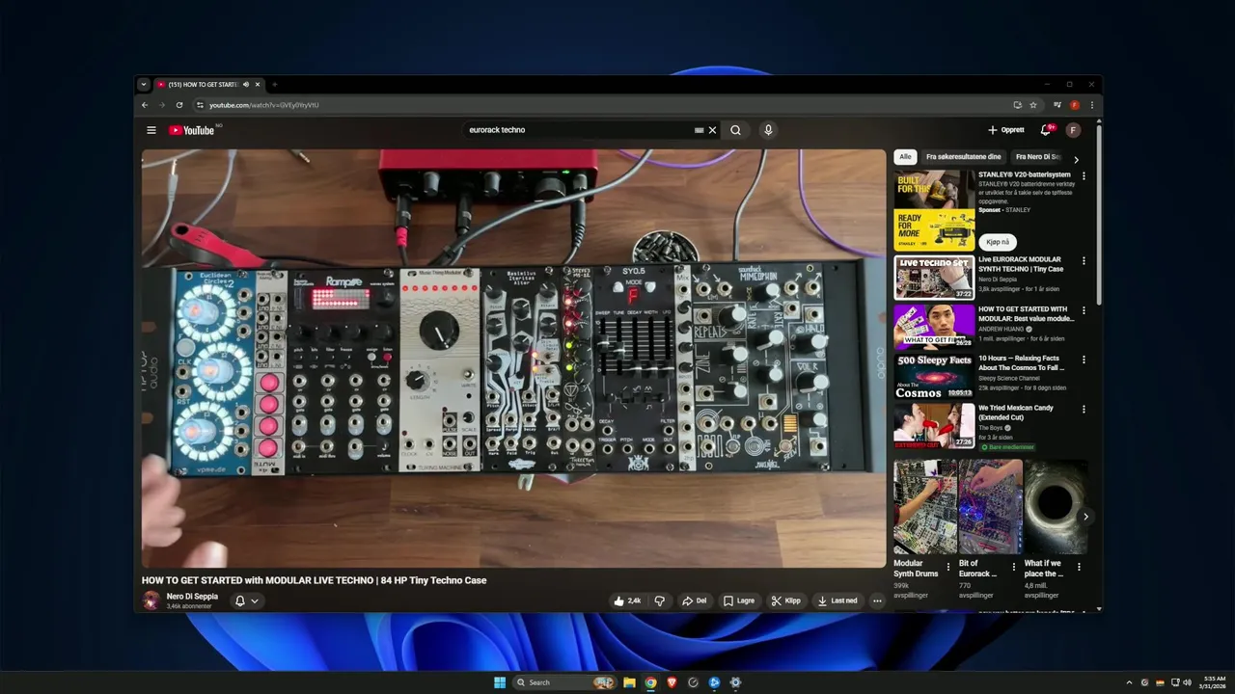Click Kjøp nå on STANLEY ad
Viewport: 1235px width, 694px height.
pyautogui.click(x=998, y=242)
